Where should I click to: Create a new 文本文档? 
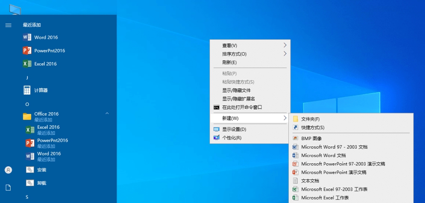[x=351, y=181]
